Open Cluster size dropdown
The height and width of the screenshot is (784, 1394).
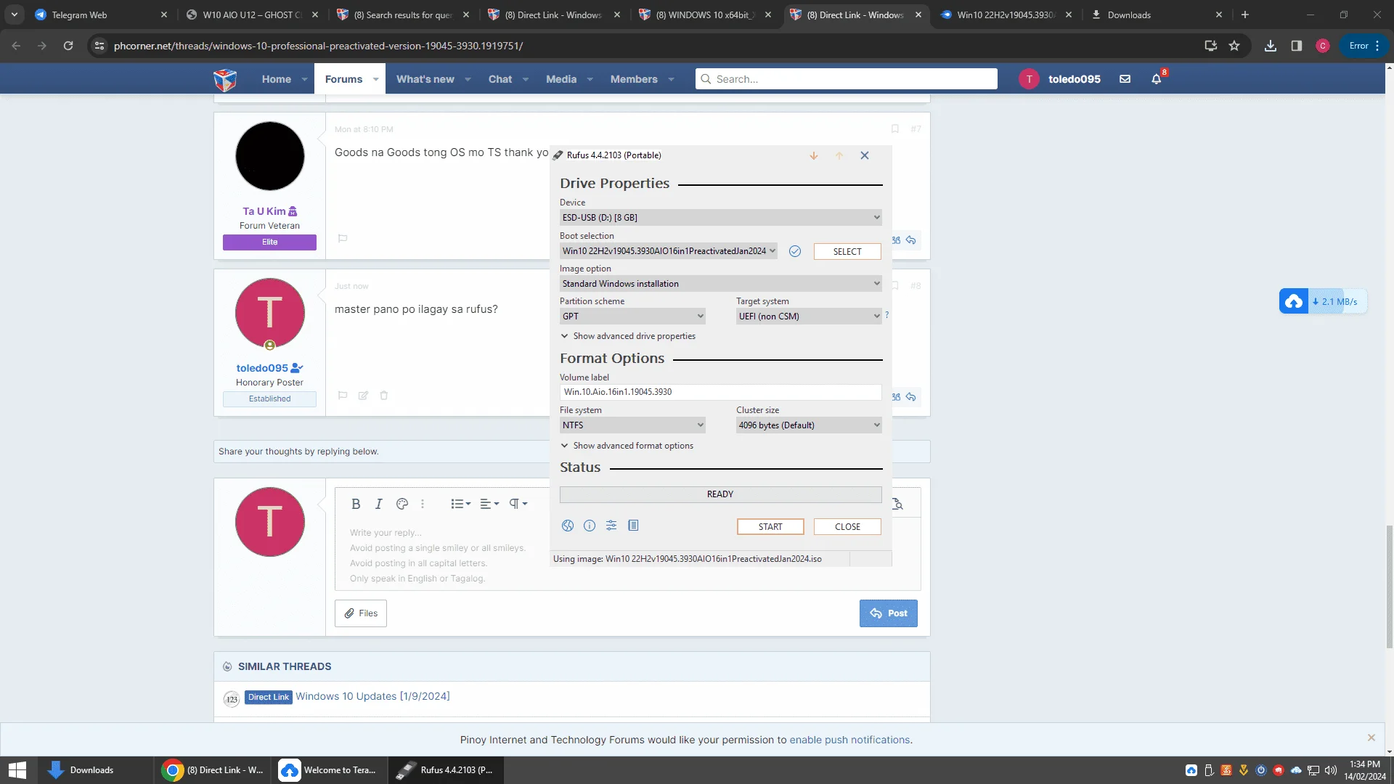coord(809,425)
